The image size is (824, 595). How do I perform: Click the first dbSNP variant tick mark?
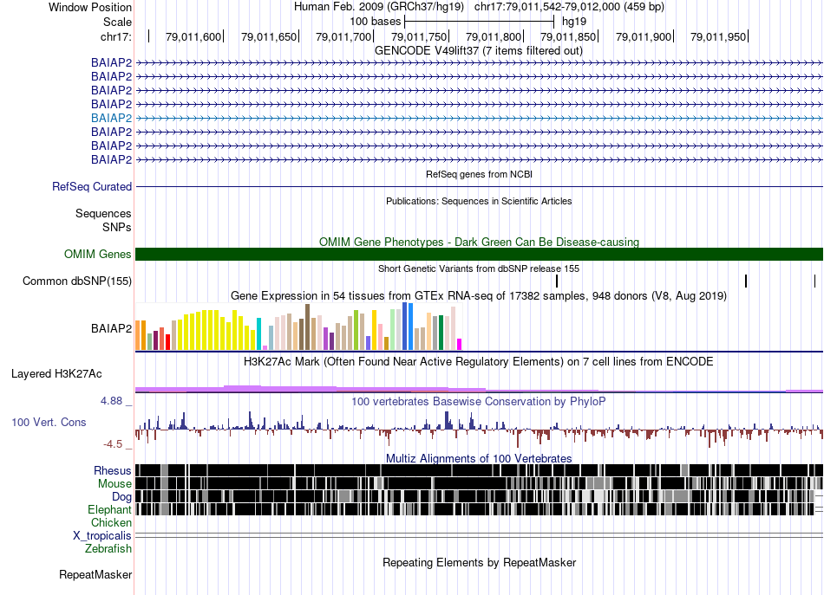pyautogui.click(x=557, y=281)
